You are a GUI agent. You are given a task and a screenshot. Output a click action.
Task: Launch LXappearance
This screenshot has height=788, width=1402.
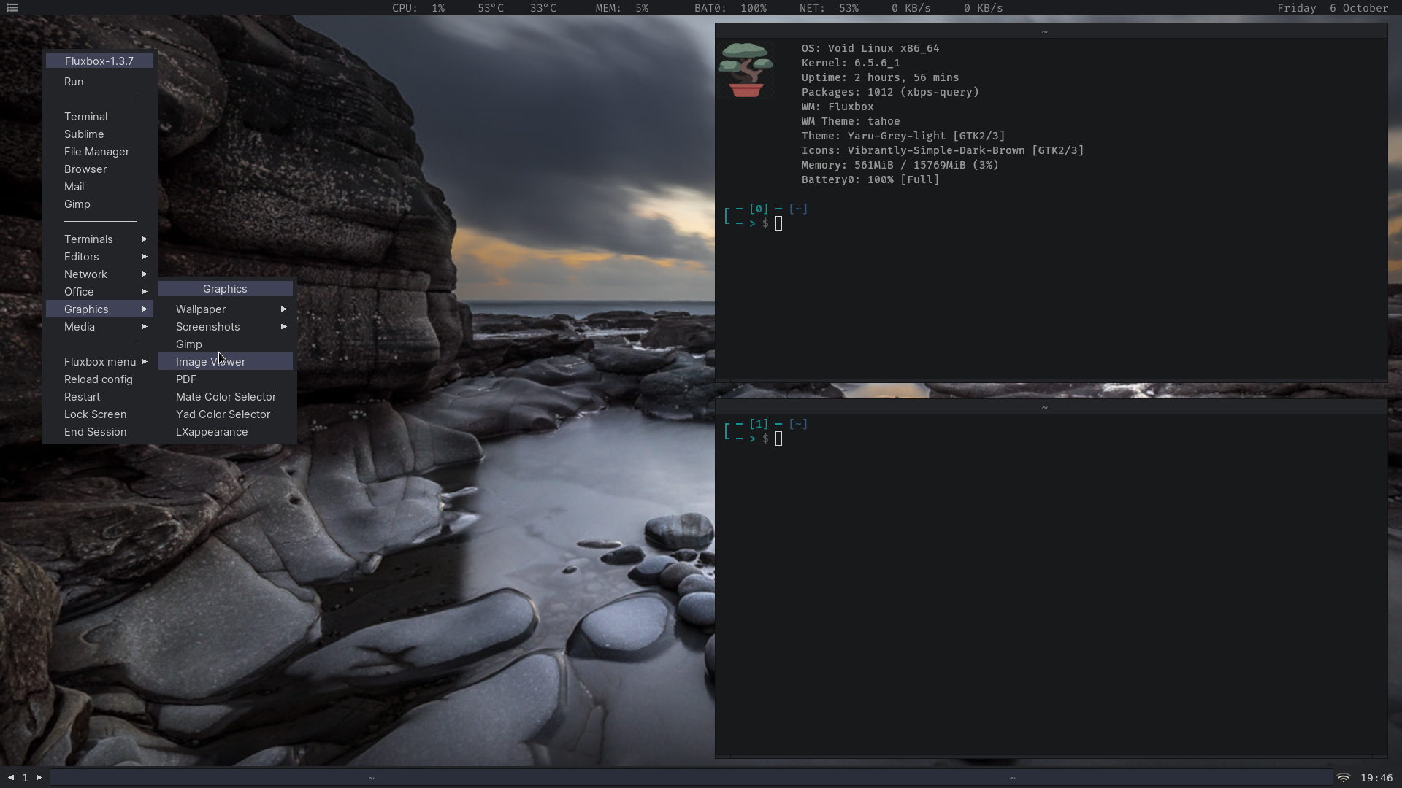[x=225, y=432]
